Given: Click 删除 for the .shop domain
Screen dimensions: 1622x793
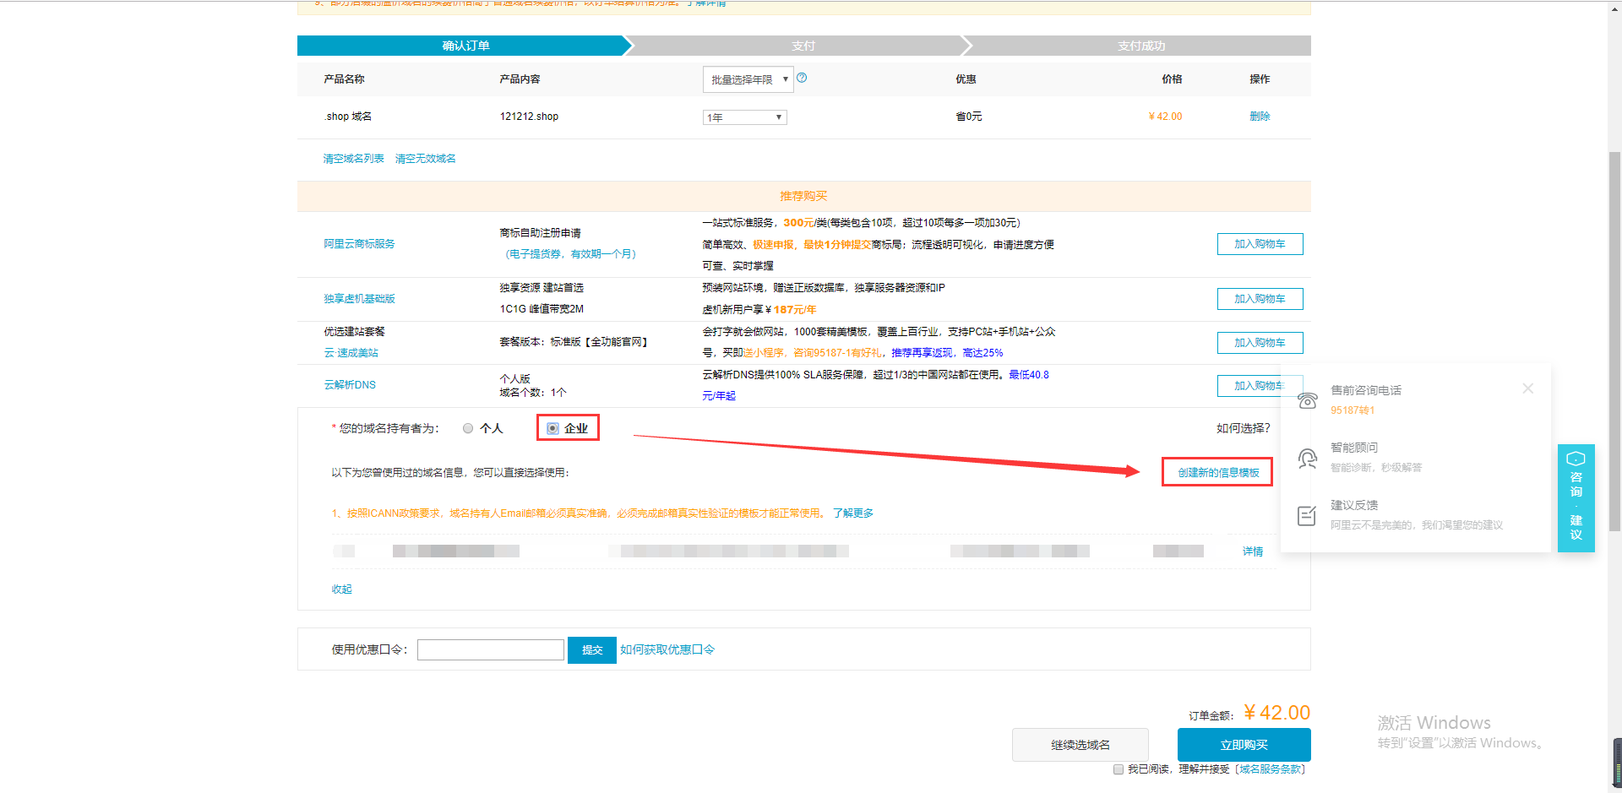Looking at the screenshot, I should click(x=1259, y=117).
